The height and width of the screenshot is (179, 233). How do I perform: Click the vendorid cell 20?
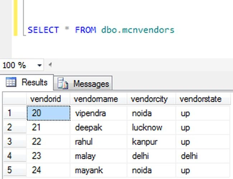(x=48, y=113)
